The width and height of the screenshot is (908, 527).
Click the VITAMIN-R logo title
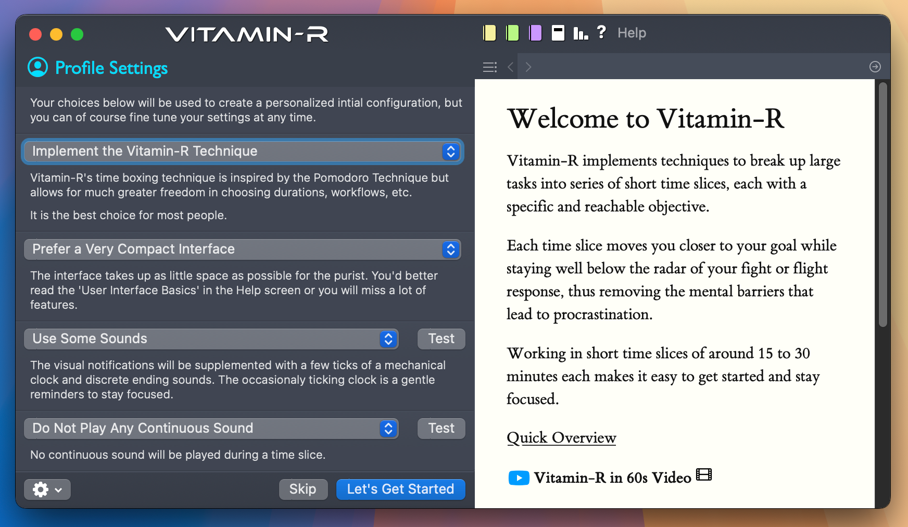pos(247,34)
